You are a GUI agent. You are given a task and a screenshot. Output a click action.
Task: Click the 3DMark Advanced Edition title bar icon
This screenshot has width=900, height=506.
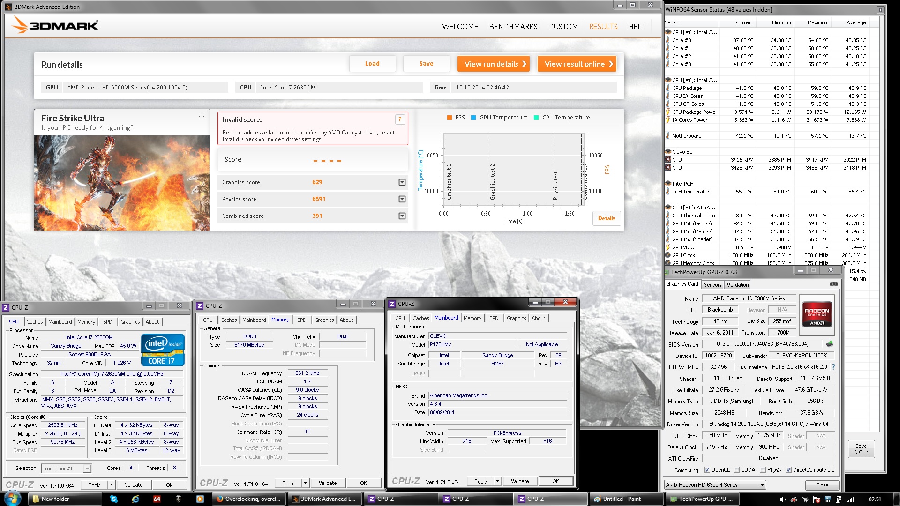point(8,7)
